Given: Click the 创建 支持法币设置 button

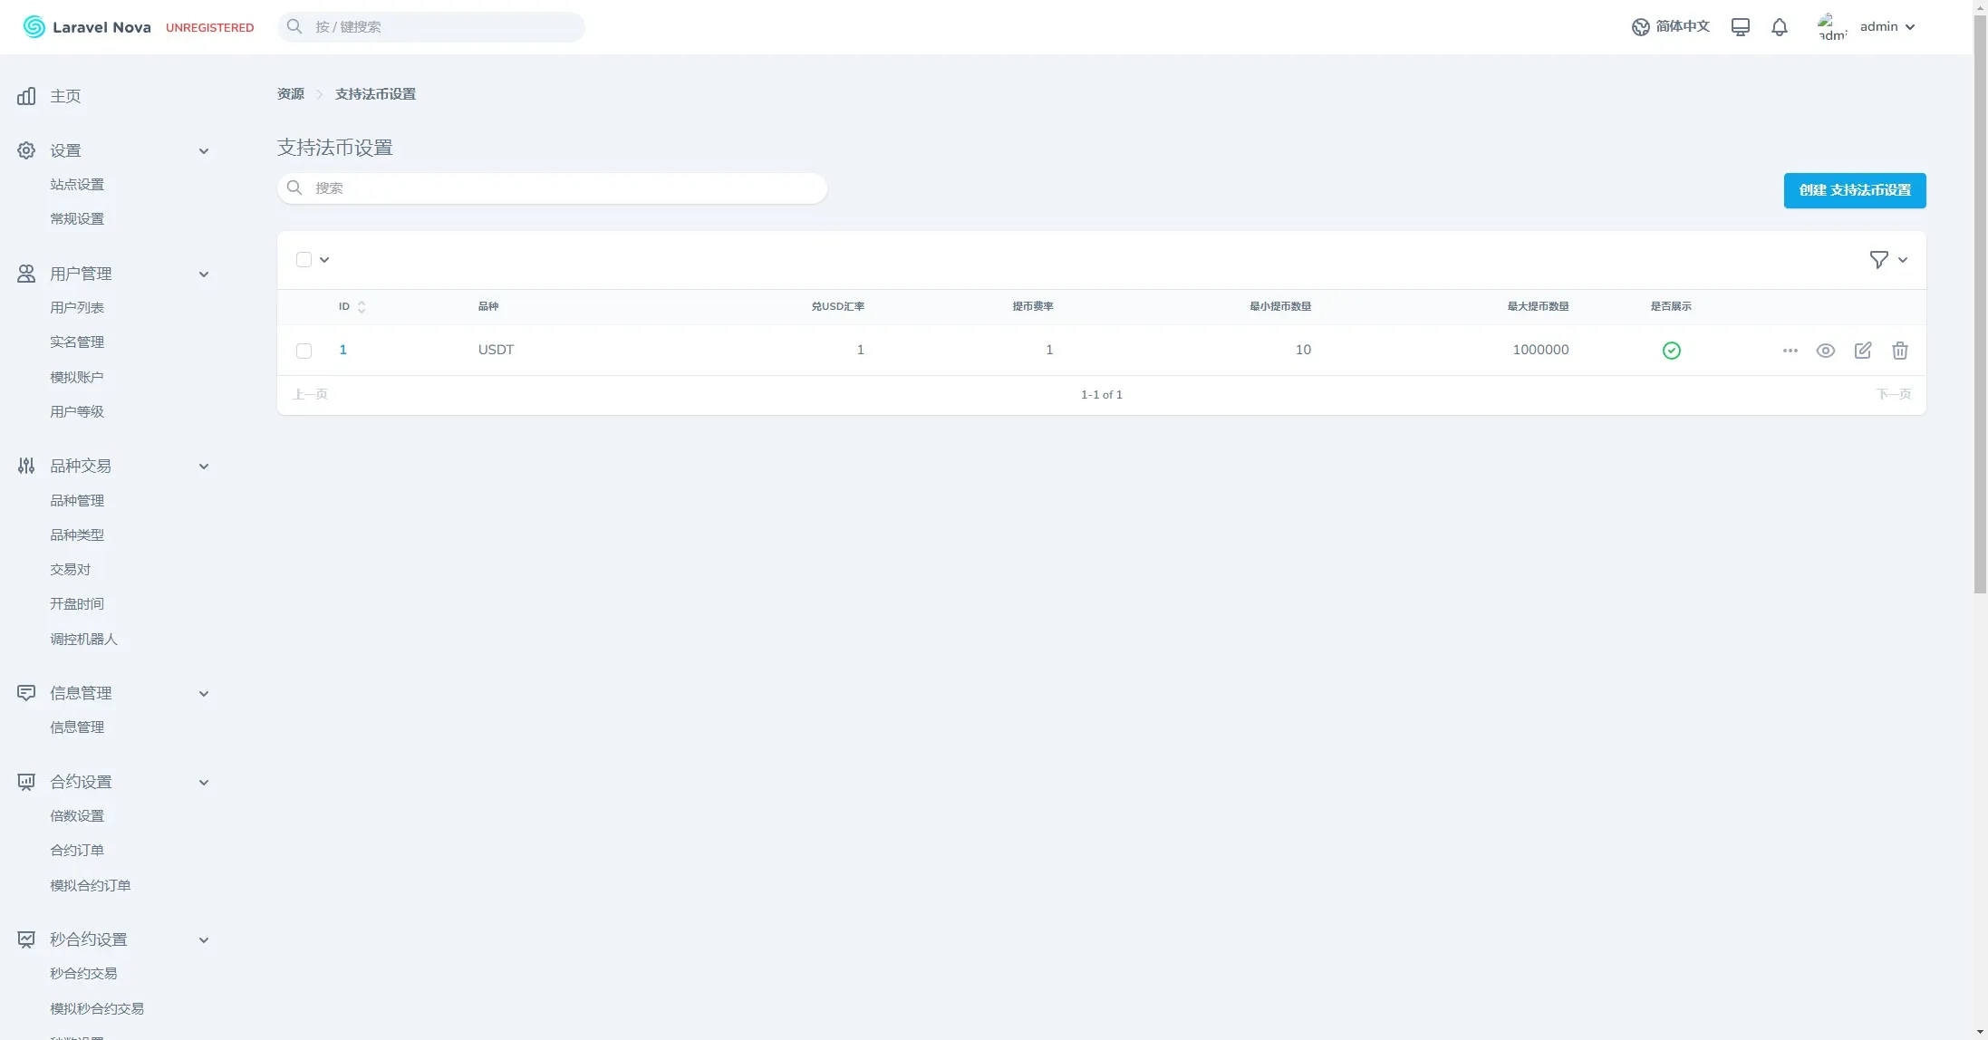Looking at the screenshot, I should pyautogui.click(x=1854, y=190).
